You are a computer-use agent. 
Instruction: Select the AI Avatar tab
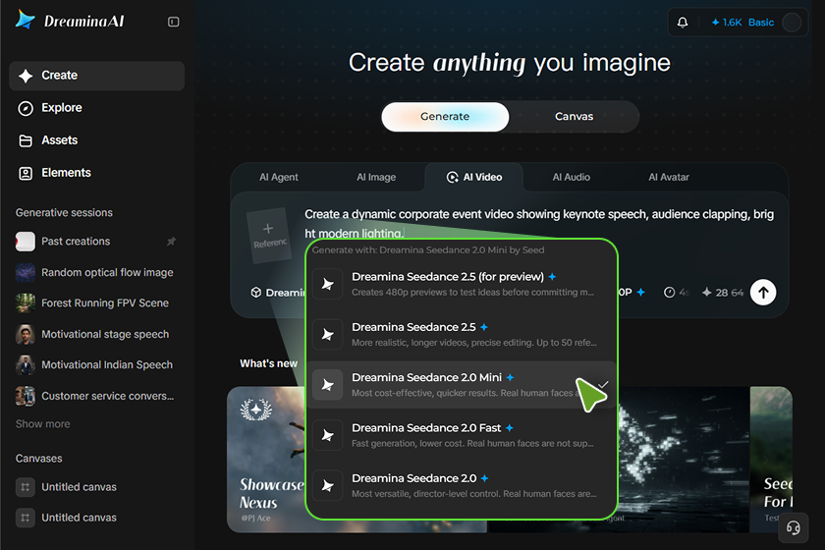[669, 178]
